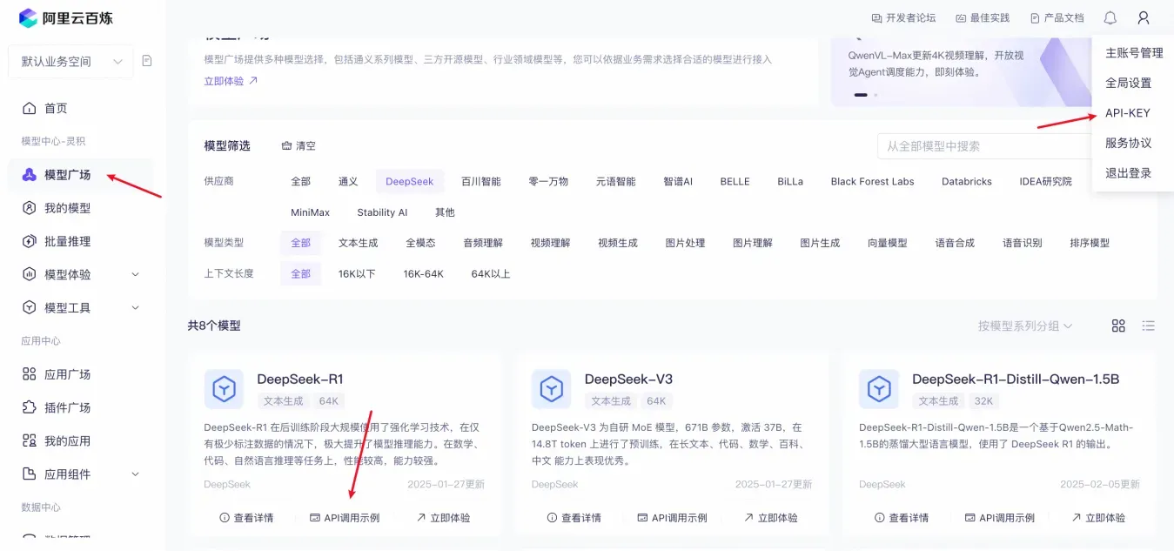Click the user account avatar icon
Viewport: 1174px width, 551px height.
[x=1144, y=17]
